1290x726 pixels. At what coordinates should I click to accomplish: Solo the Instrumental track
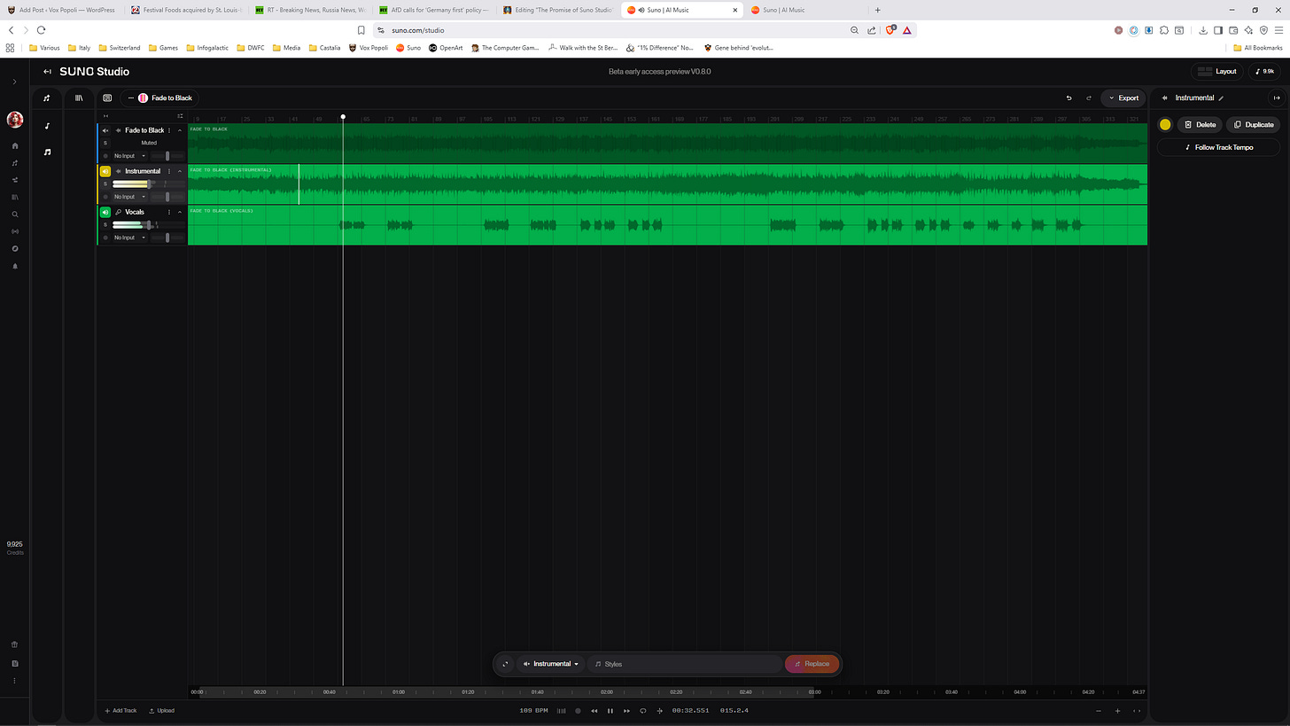(x=105, y=183)
